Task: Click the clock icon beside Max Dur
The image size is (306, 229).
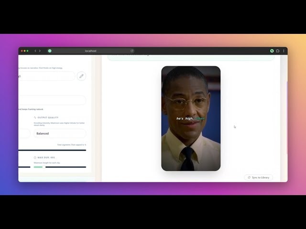Action: (35, 157)
